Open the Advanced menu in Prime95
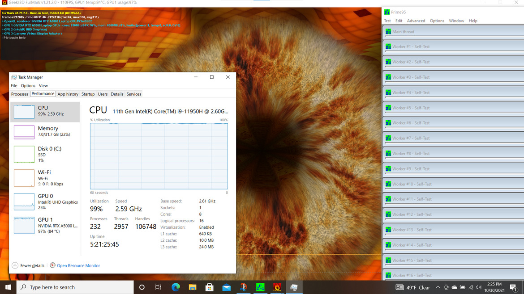524x294 pixels. (416, 21)
